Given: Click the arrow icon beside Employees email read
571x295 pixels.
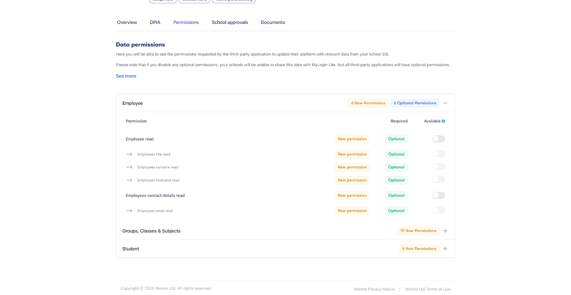Looking at the screenshot, I should 129,211.
